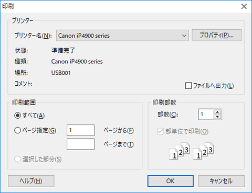
Task: Open ヘルプ(H) help
Action: [31, 181]
